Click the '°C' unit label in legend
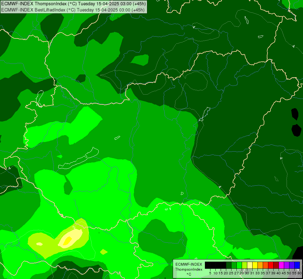 tap(189, 274)
